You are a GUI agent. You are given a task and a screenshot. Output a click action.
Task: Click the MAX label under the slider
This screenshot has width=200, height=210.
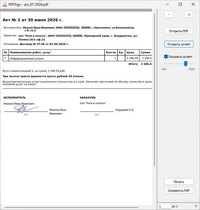[192, 69]
